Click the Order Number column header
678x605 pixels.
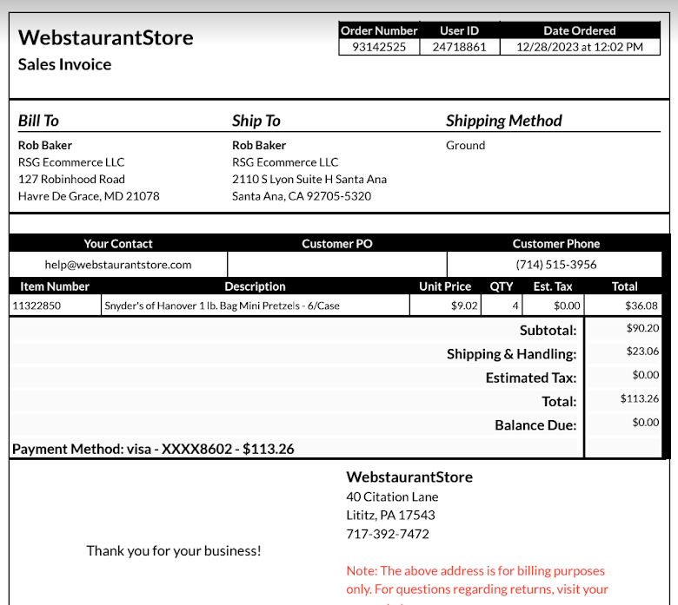coord(379,30)
